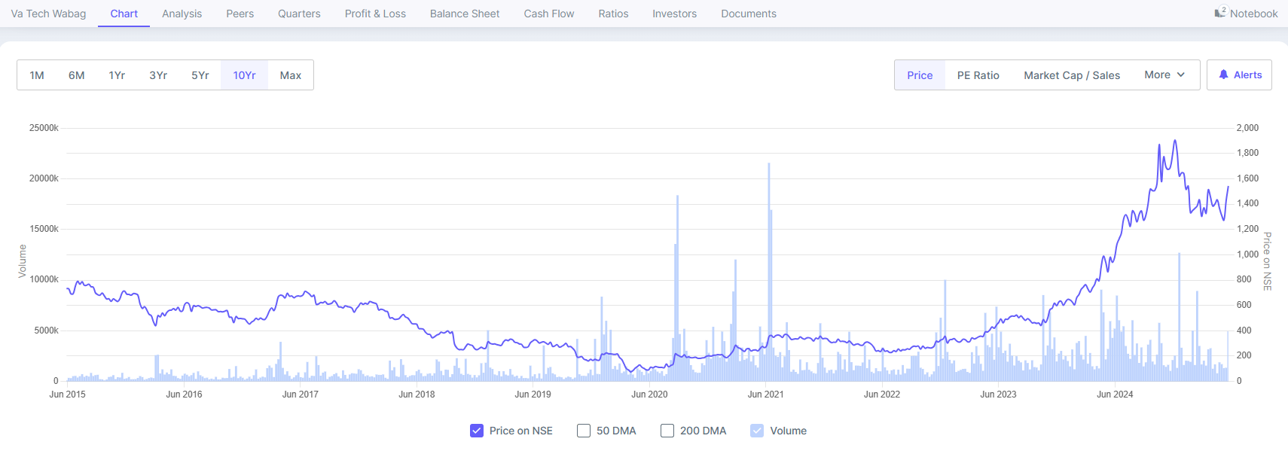Click the Va Tech Wabag company name
This screenshot has height=460, width=1288.
48,14
